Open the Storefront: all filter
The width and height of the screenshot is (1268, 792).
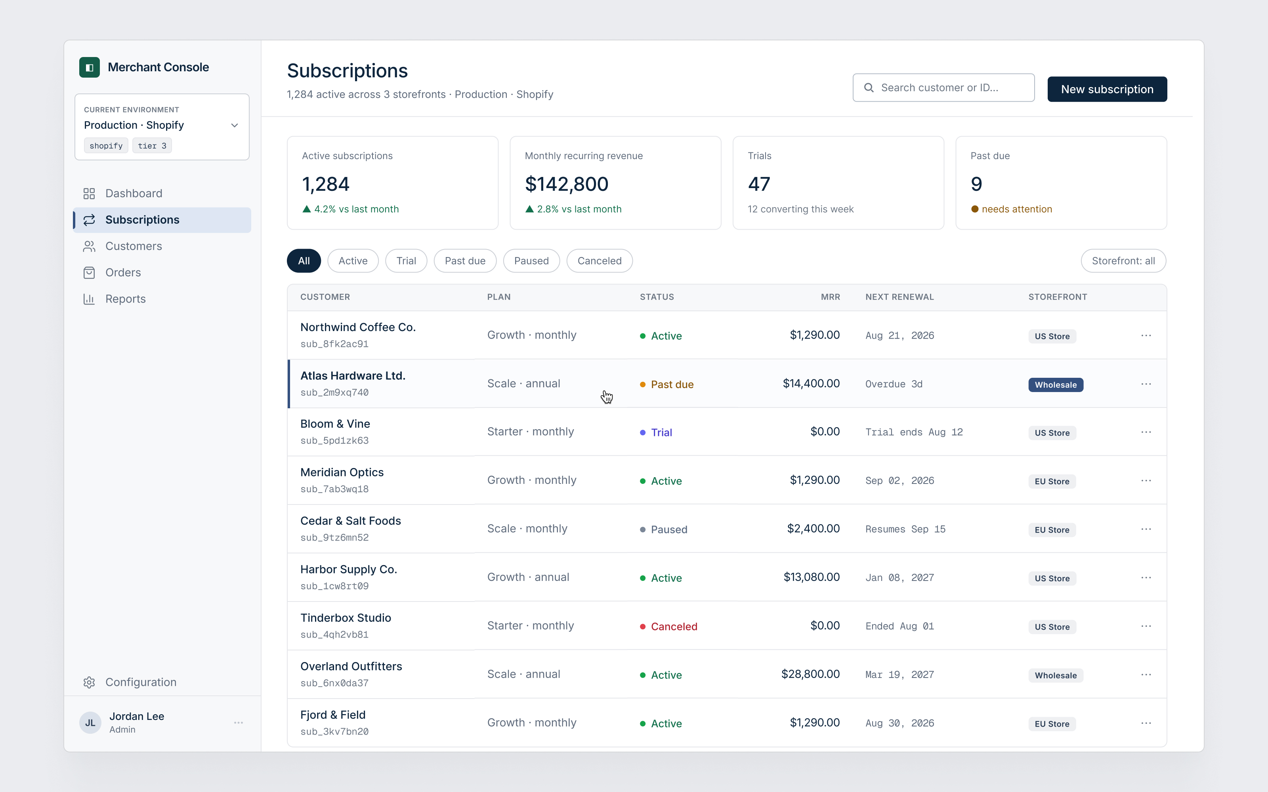click(1123, 261)
